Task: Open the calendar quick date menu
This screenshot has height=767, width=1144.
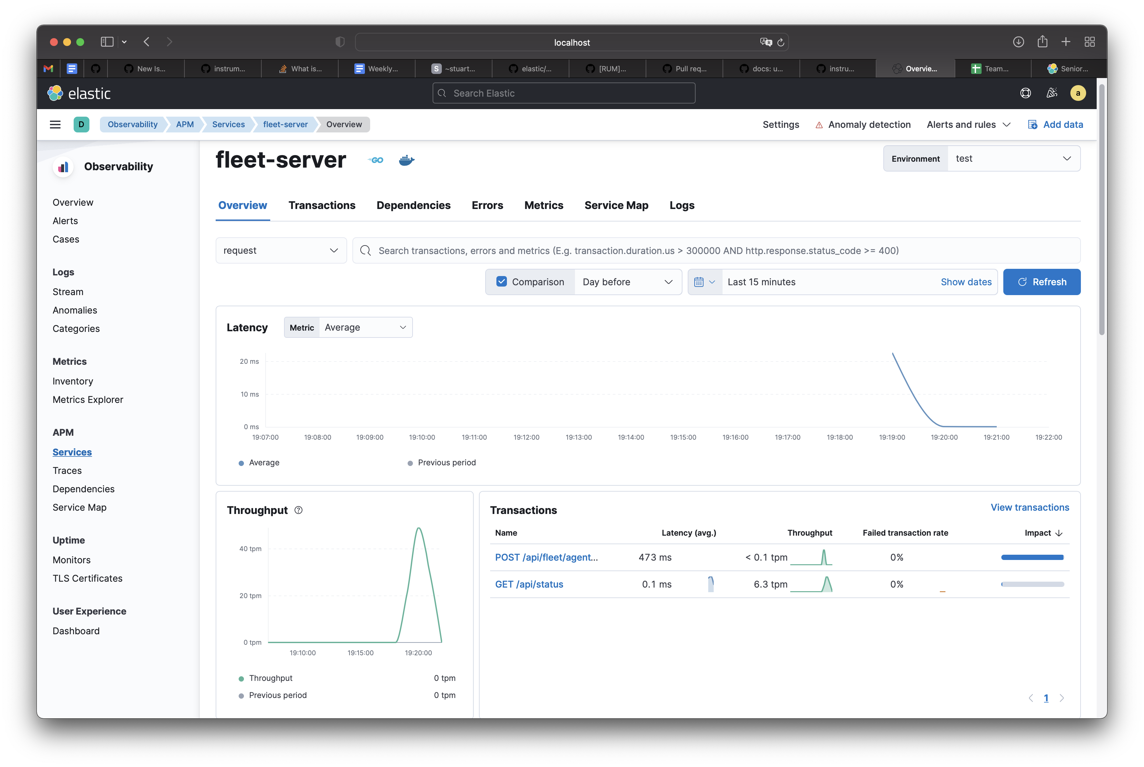Action: [704, 282]
